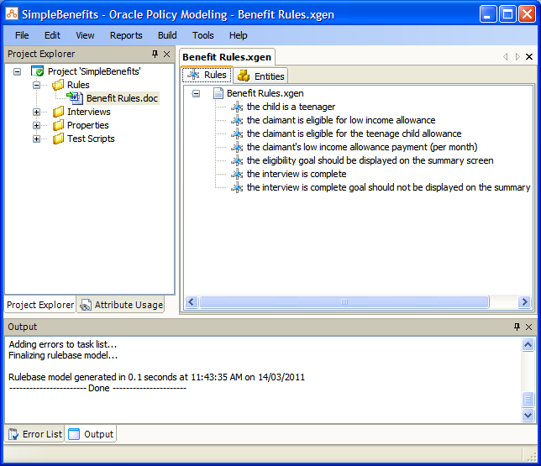Click the Word document icon for Benefit Rules.doc

point(75,98)
